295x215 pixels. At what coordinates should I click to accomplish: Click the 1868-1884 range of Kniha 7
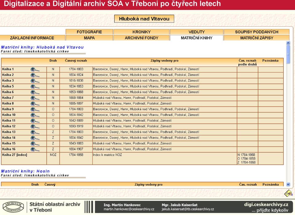(76, 98)
